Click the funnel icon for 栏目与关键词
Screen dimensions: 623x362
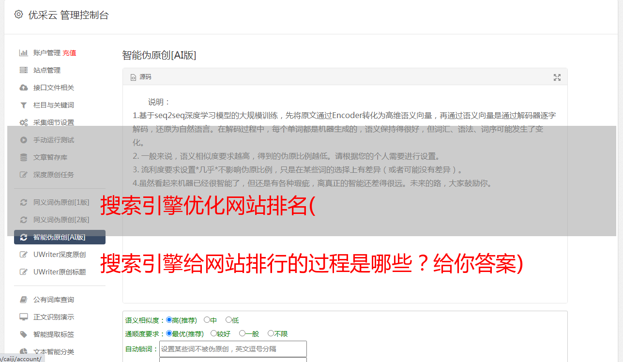tap(23, 105)
